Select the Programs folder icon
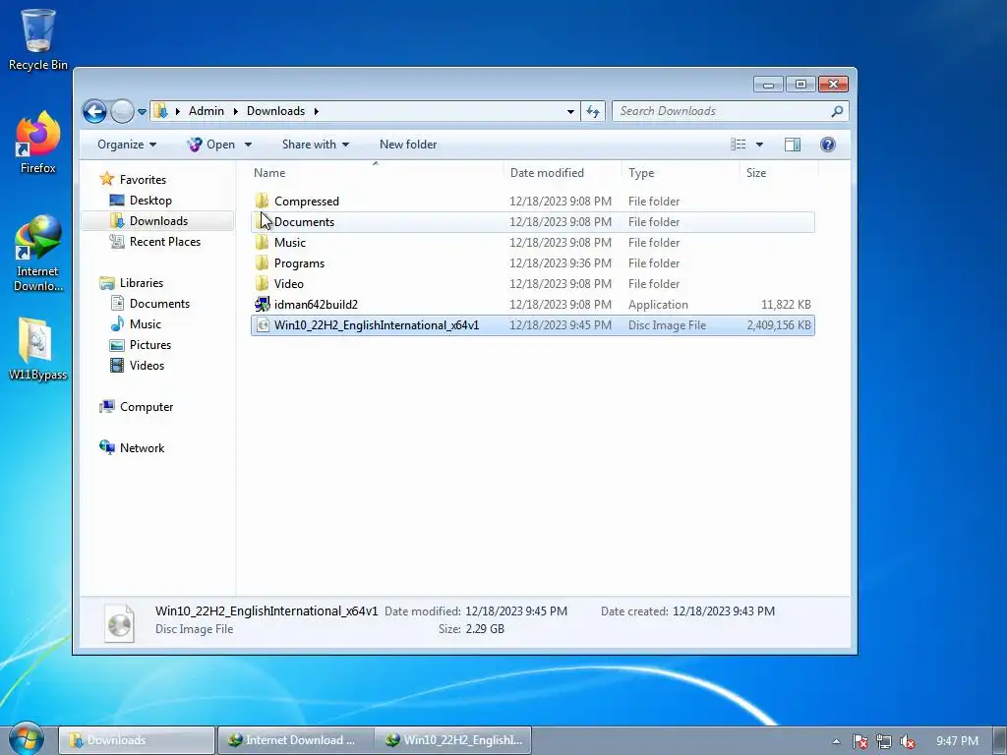 pos(262,262)
